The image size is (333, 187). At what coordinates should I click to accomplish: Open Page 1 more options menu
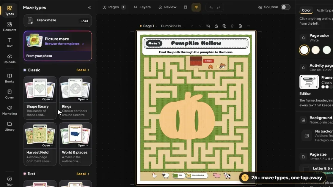pyautogui.click(x=248, y=26)
